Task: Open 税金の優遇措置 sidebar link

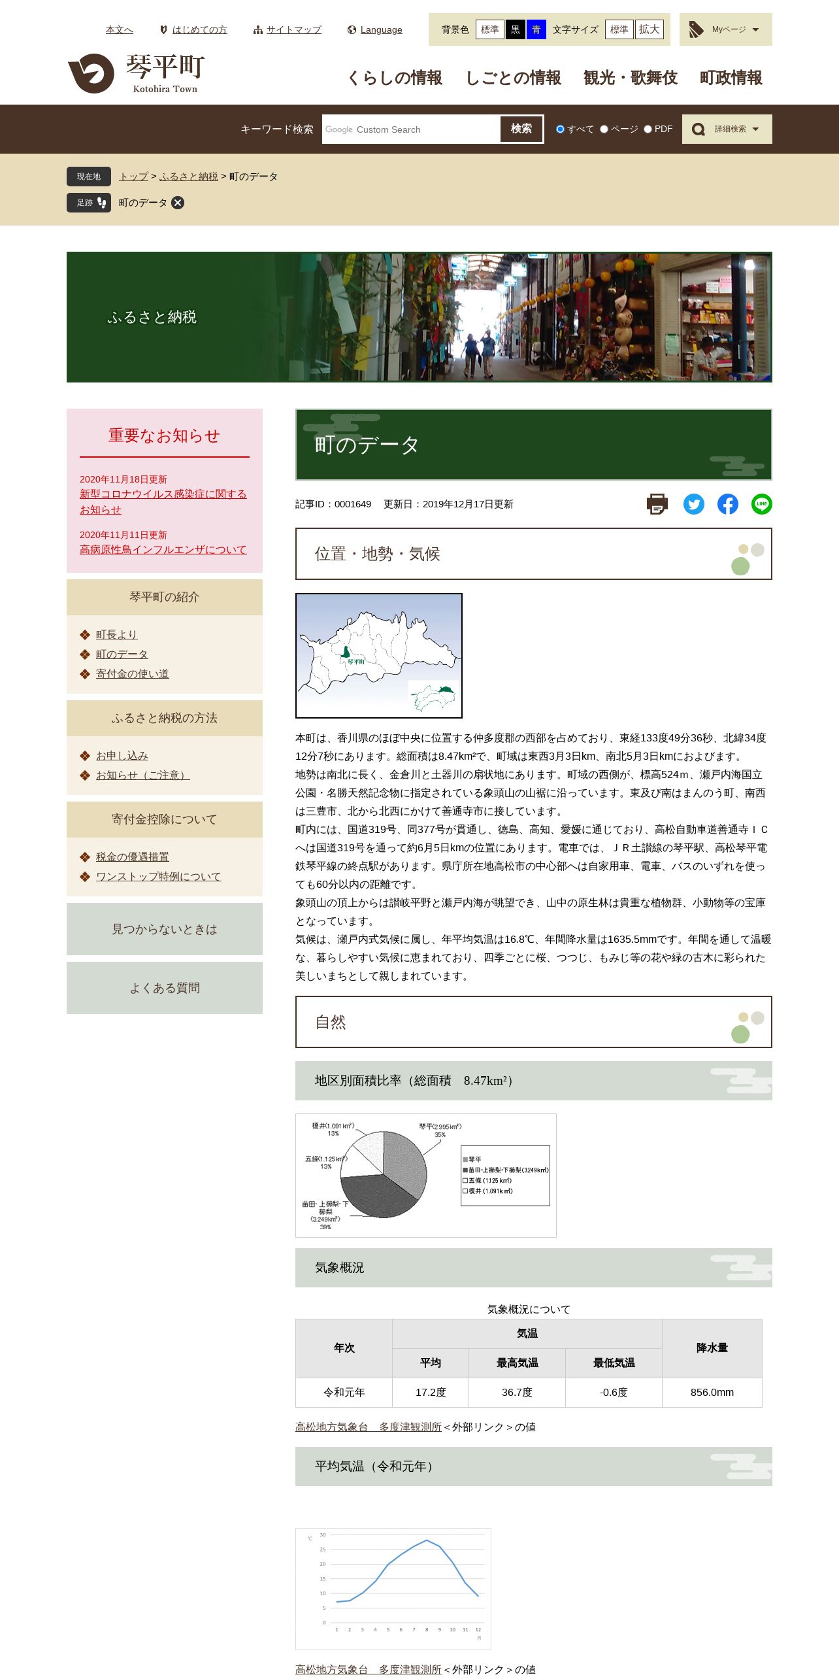Action: point(133,857)
